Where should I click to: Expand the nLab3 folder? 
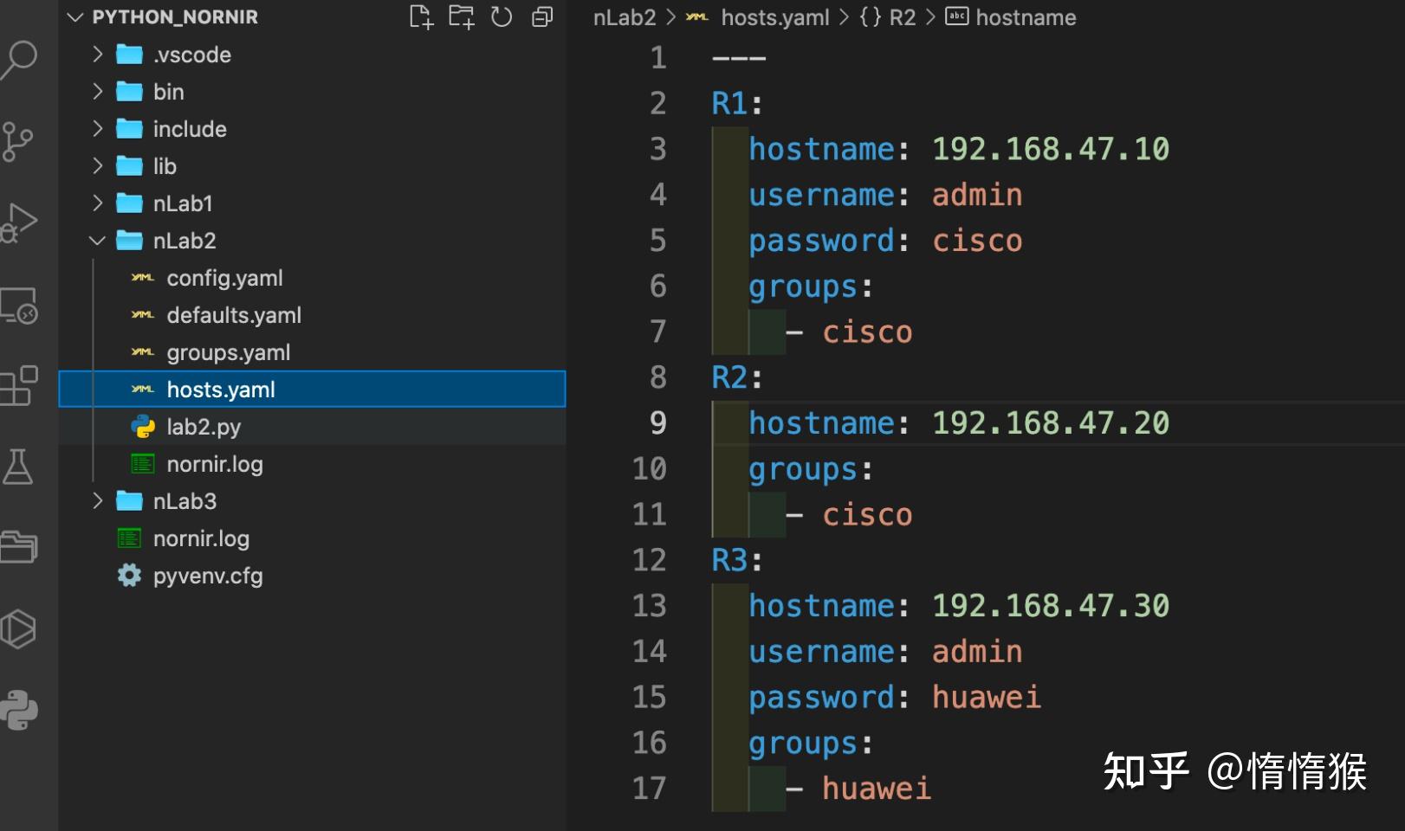pos(98,501)
